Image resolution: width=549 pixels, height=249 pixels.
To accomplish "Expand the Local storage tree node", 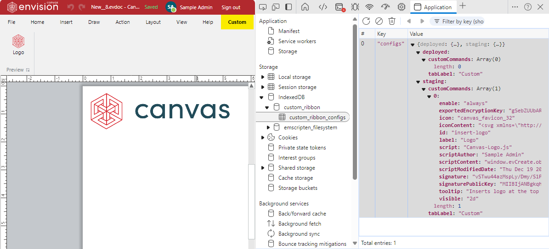I will tap(263, 77).
